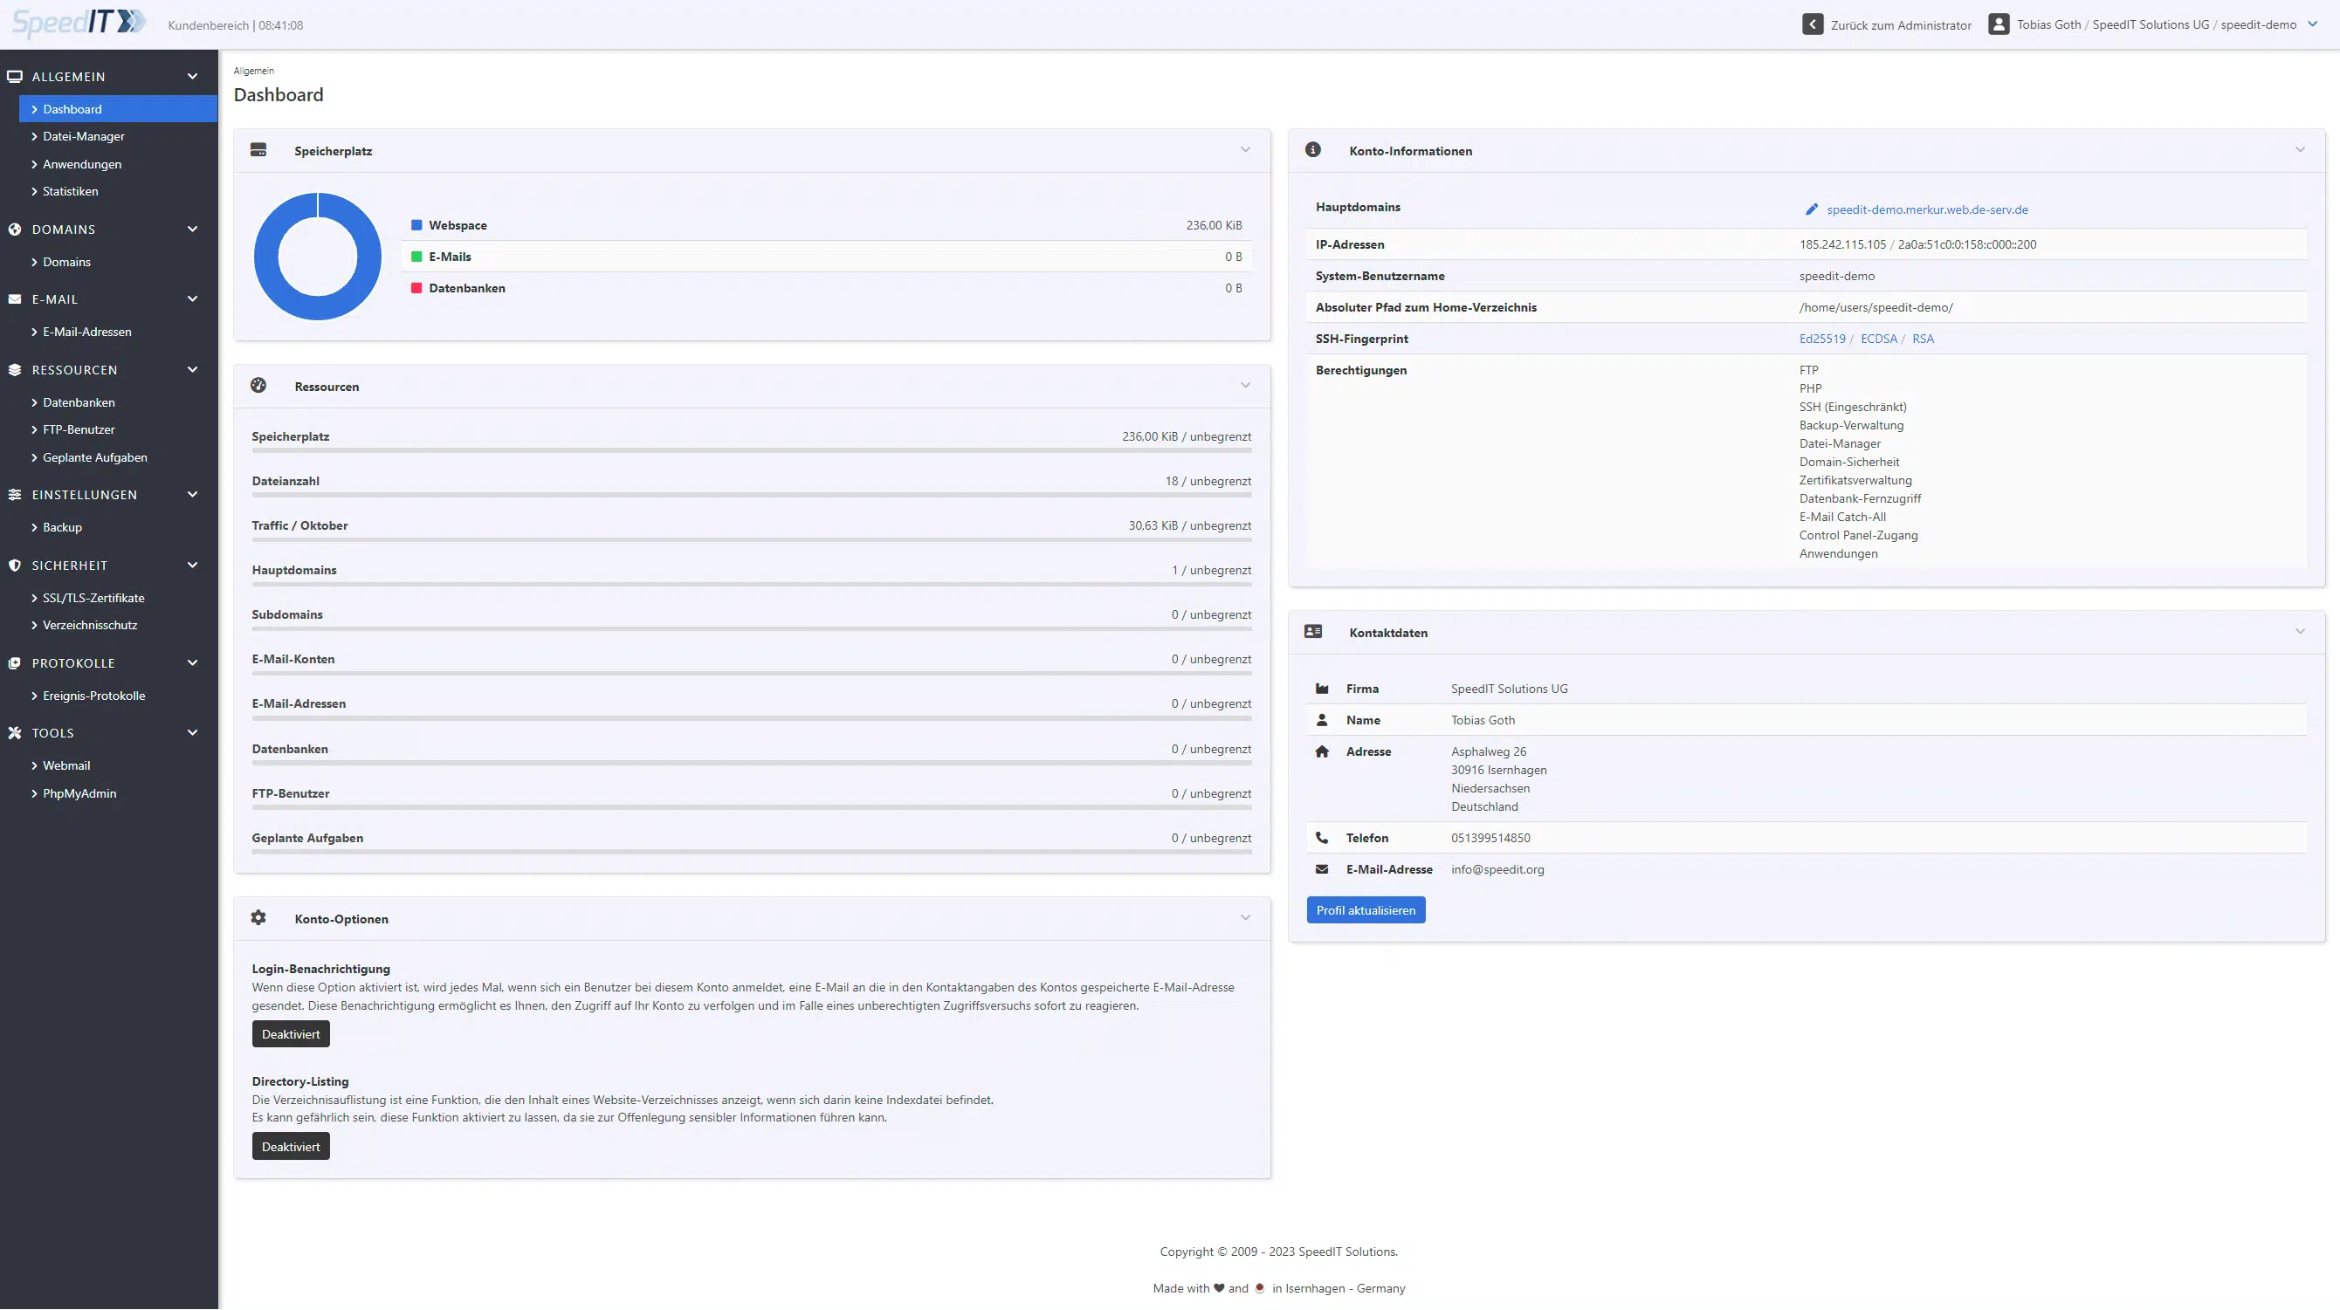Viewport: 2340px width, 1310px height.
Task: Collapse the SICHERHEIT sidebar section
Action: pyautogui.click(x=193, y=566)
